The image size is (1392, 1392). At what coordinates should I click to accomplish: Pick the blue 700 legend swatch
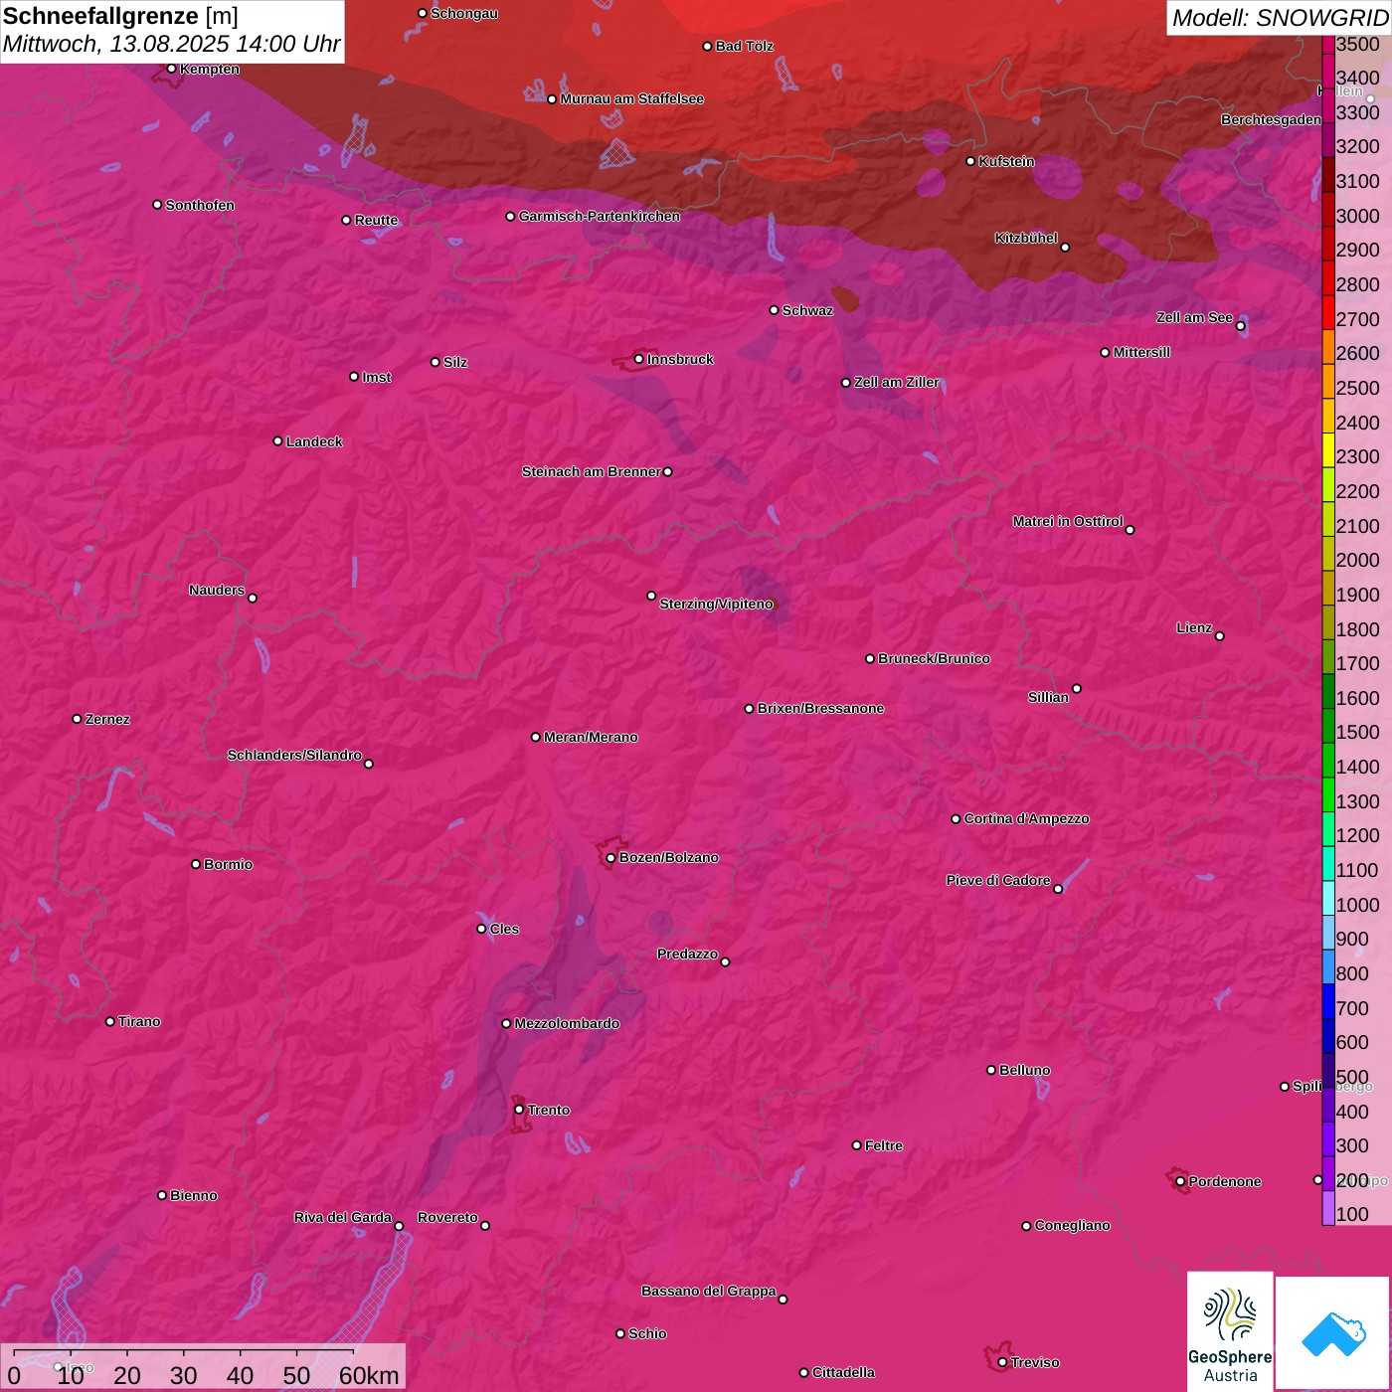tap(1328, 1001)
